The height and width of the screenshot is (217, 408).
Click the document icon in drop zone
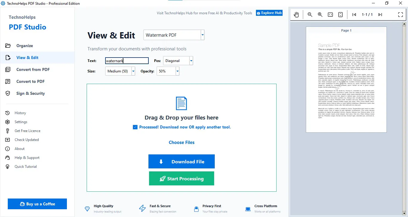coord(181,103)
